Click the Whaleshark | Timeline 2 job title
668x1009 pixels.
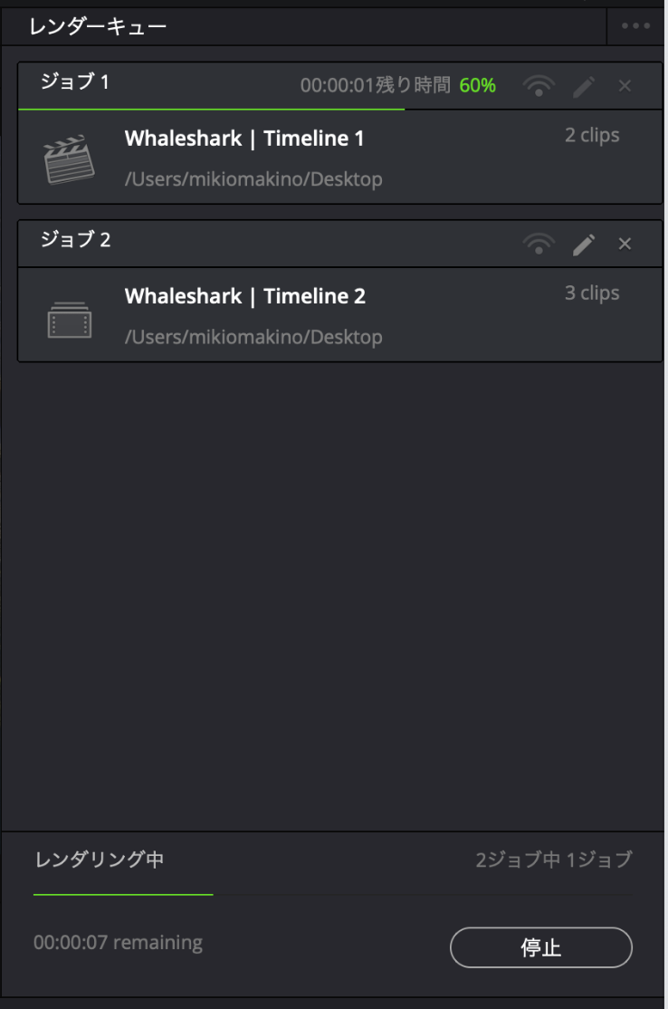click(x=244, y=296)
